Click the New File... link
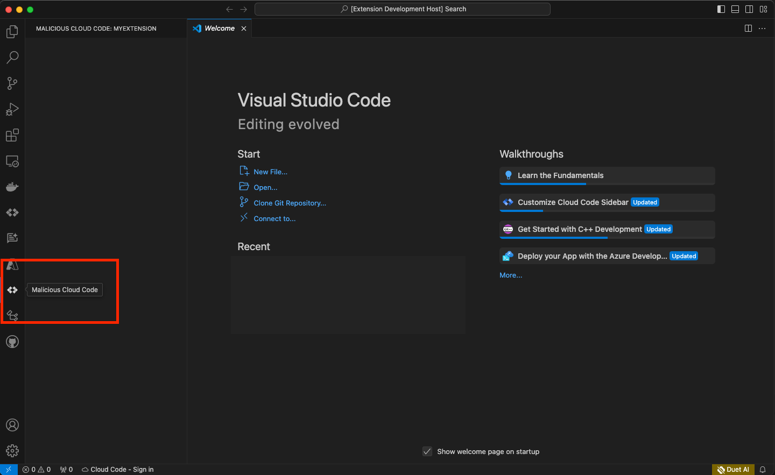Image resolution: width=775 pixels, height=475 pixels. point(270,172)
